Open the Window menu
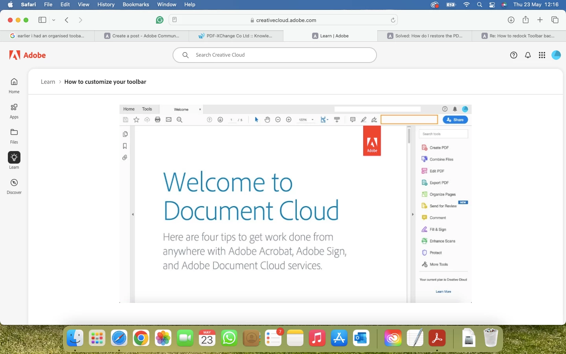Viewport: 566px width, 354px height. (x=167, y=4)
